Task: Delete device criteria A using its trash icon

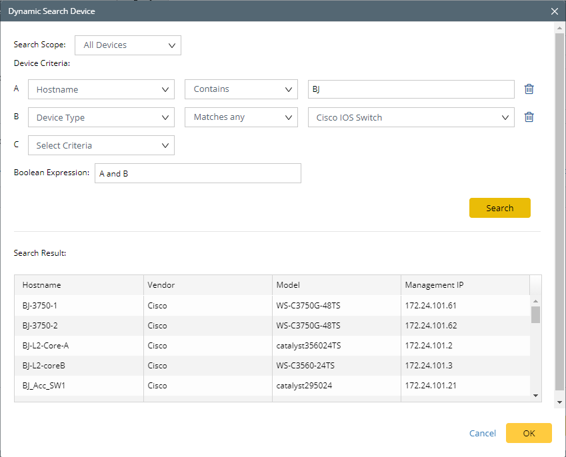Action: [x=529, y=89]
